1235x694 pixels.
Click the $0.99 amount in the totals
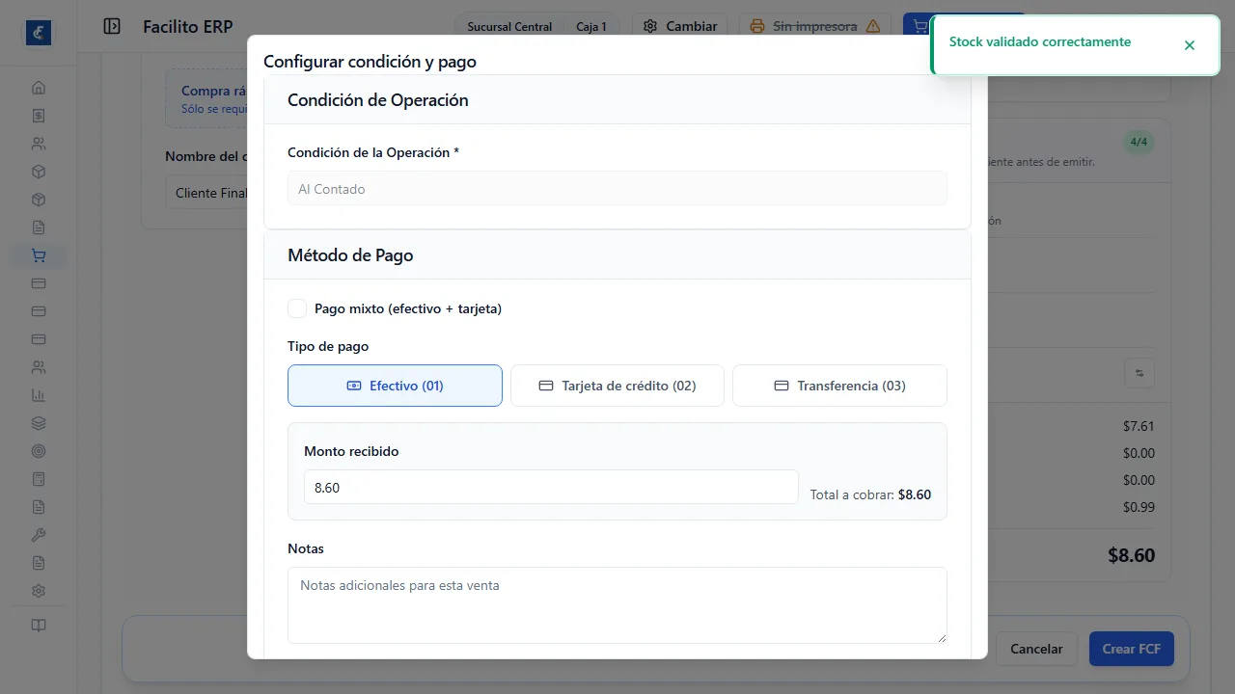[1139, 507]
